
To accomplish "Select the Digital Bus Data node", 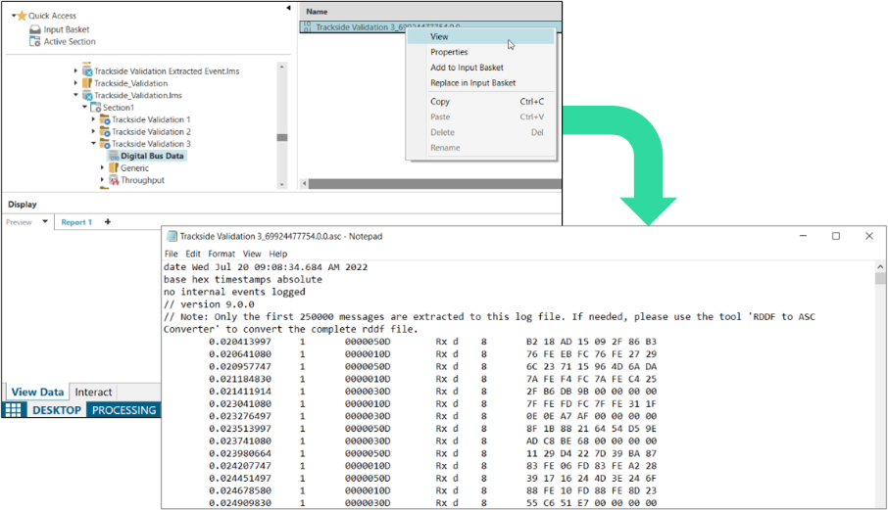I will [x=152, y=156].
